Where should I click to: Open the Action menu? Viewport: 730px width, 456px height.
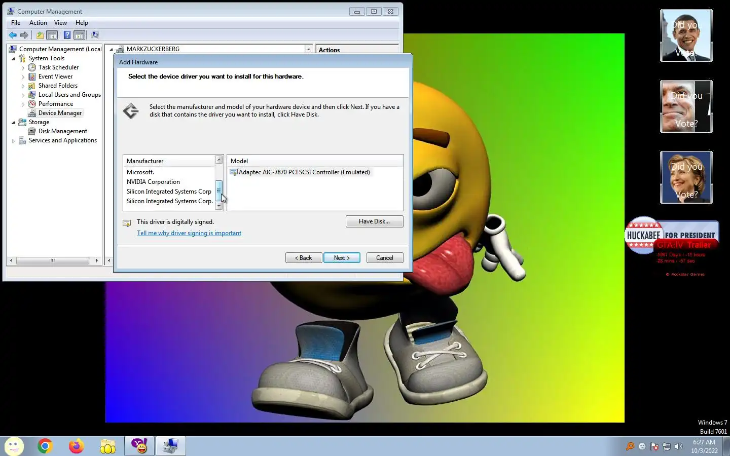[x=38, y=23]
